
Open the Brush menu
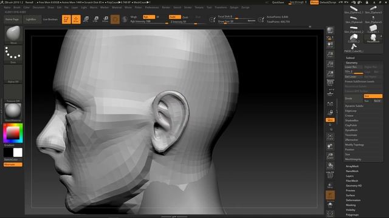pos(17,7)
